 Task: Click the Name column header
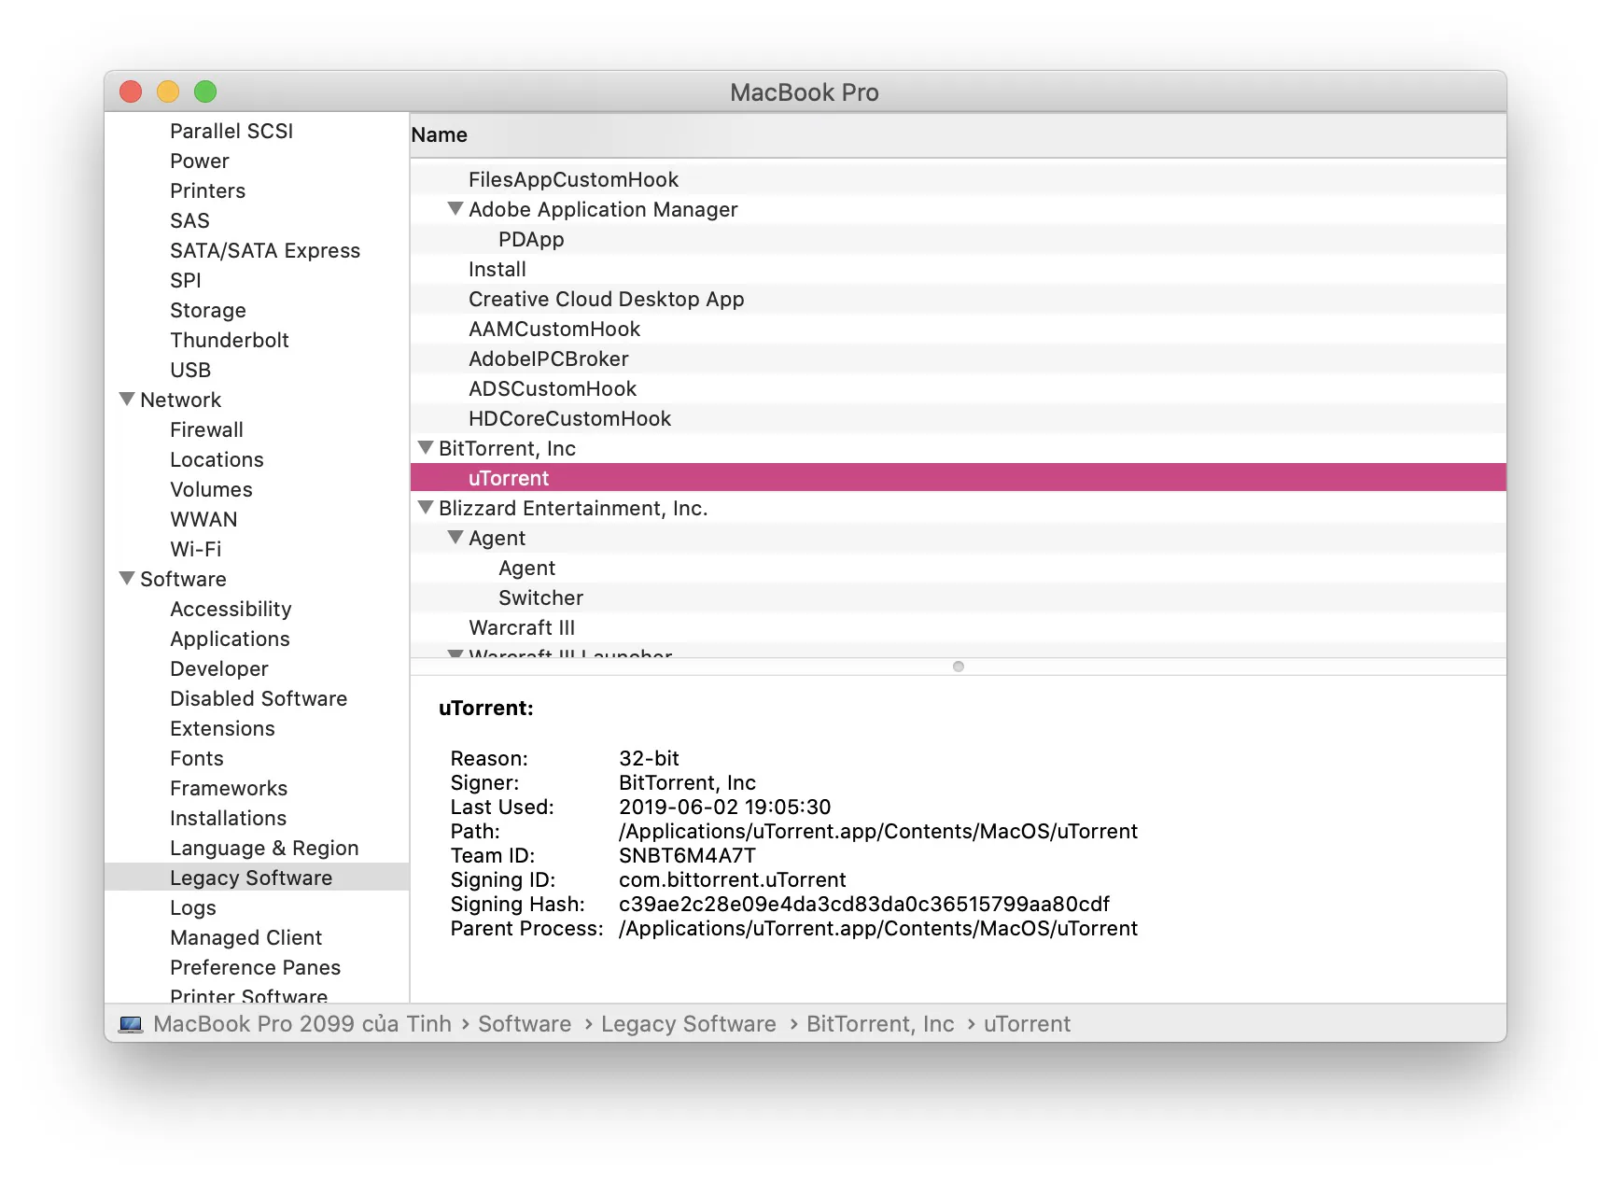tap(958, 135)
